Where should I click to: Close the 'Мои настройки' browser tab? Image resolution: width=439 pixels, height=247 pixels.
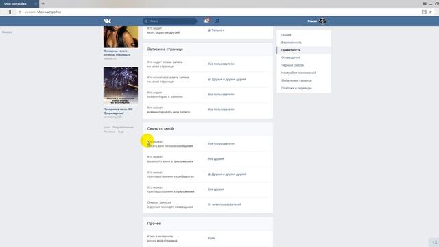pyautogui.click(x=36, y=4)
